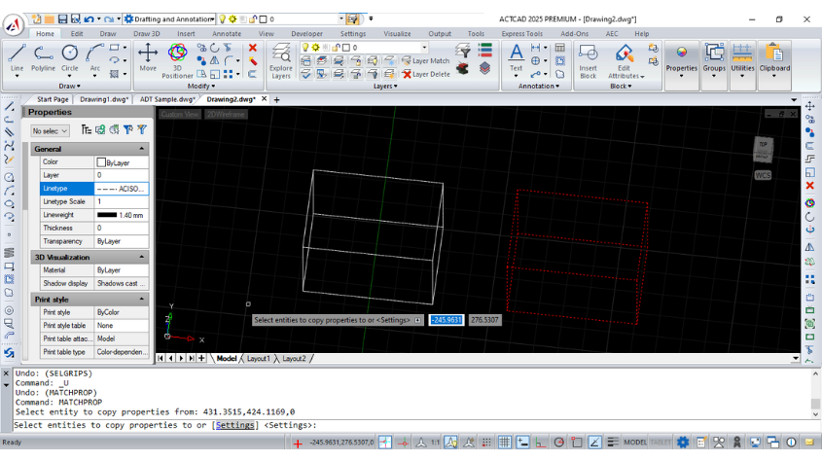Screen dimensions: 822x462
Task: Open the No selection dropdown in Properties
Action: (50, 131)
